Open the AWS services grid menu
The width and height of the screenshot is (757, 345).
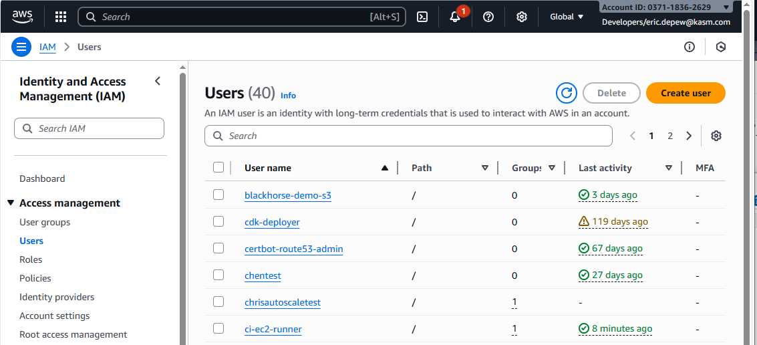pyautogui.click(x=60, y=17)
